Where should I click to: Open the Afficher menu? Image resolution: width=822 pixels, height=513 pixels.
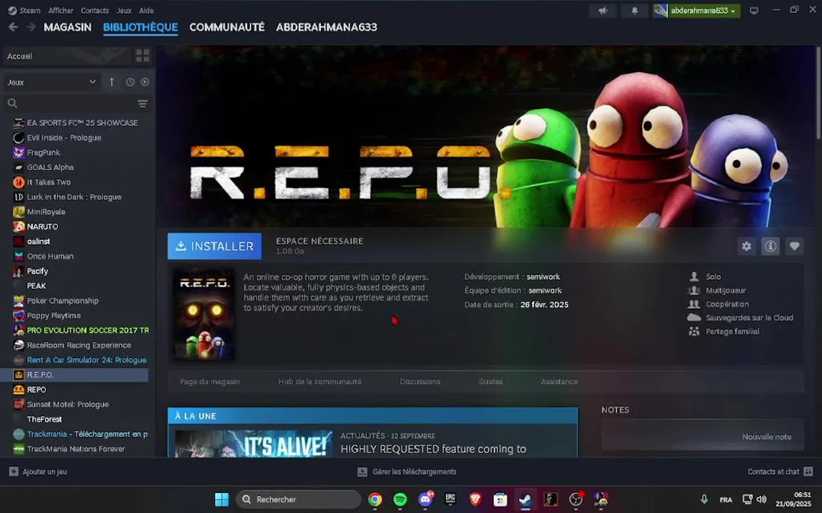(61, 11)
